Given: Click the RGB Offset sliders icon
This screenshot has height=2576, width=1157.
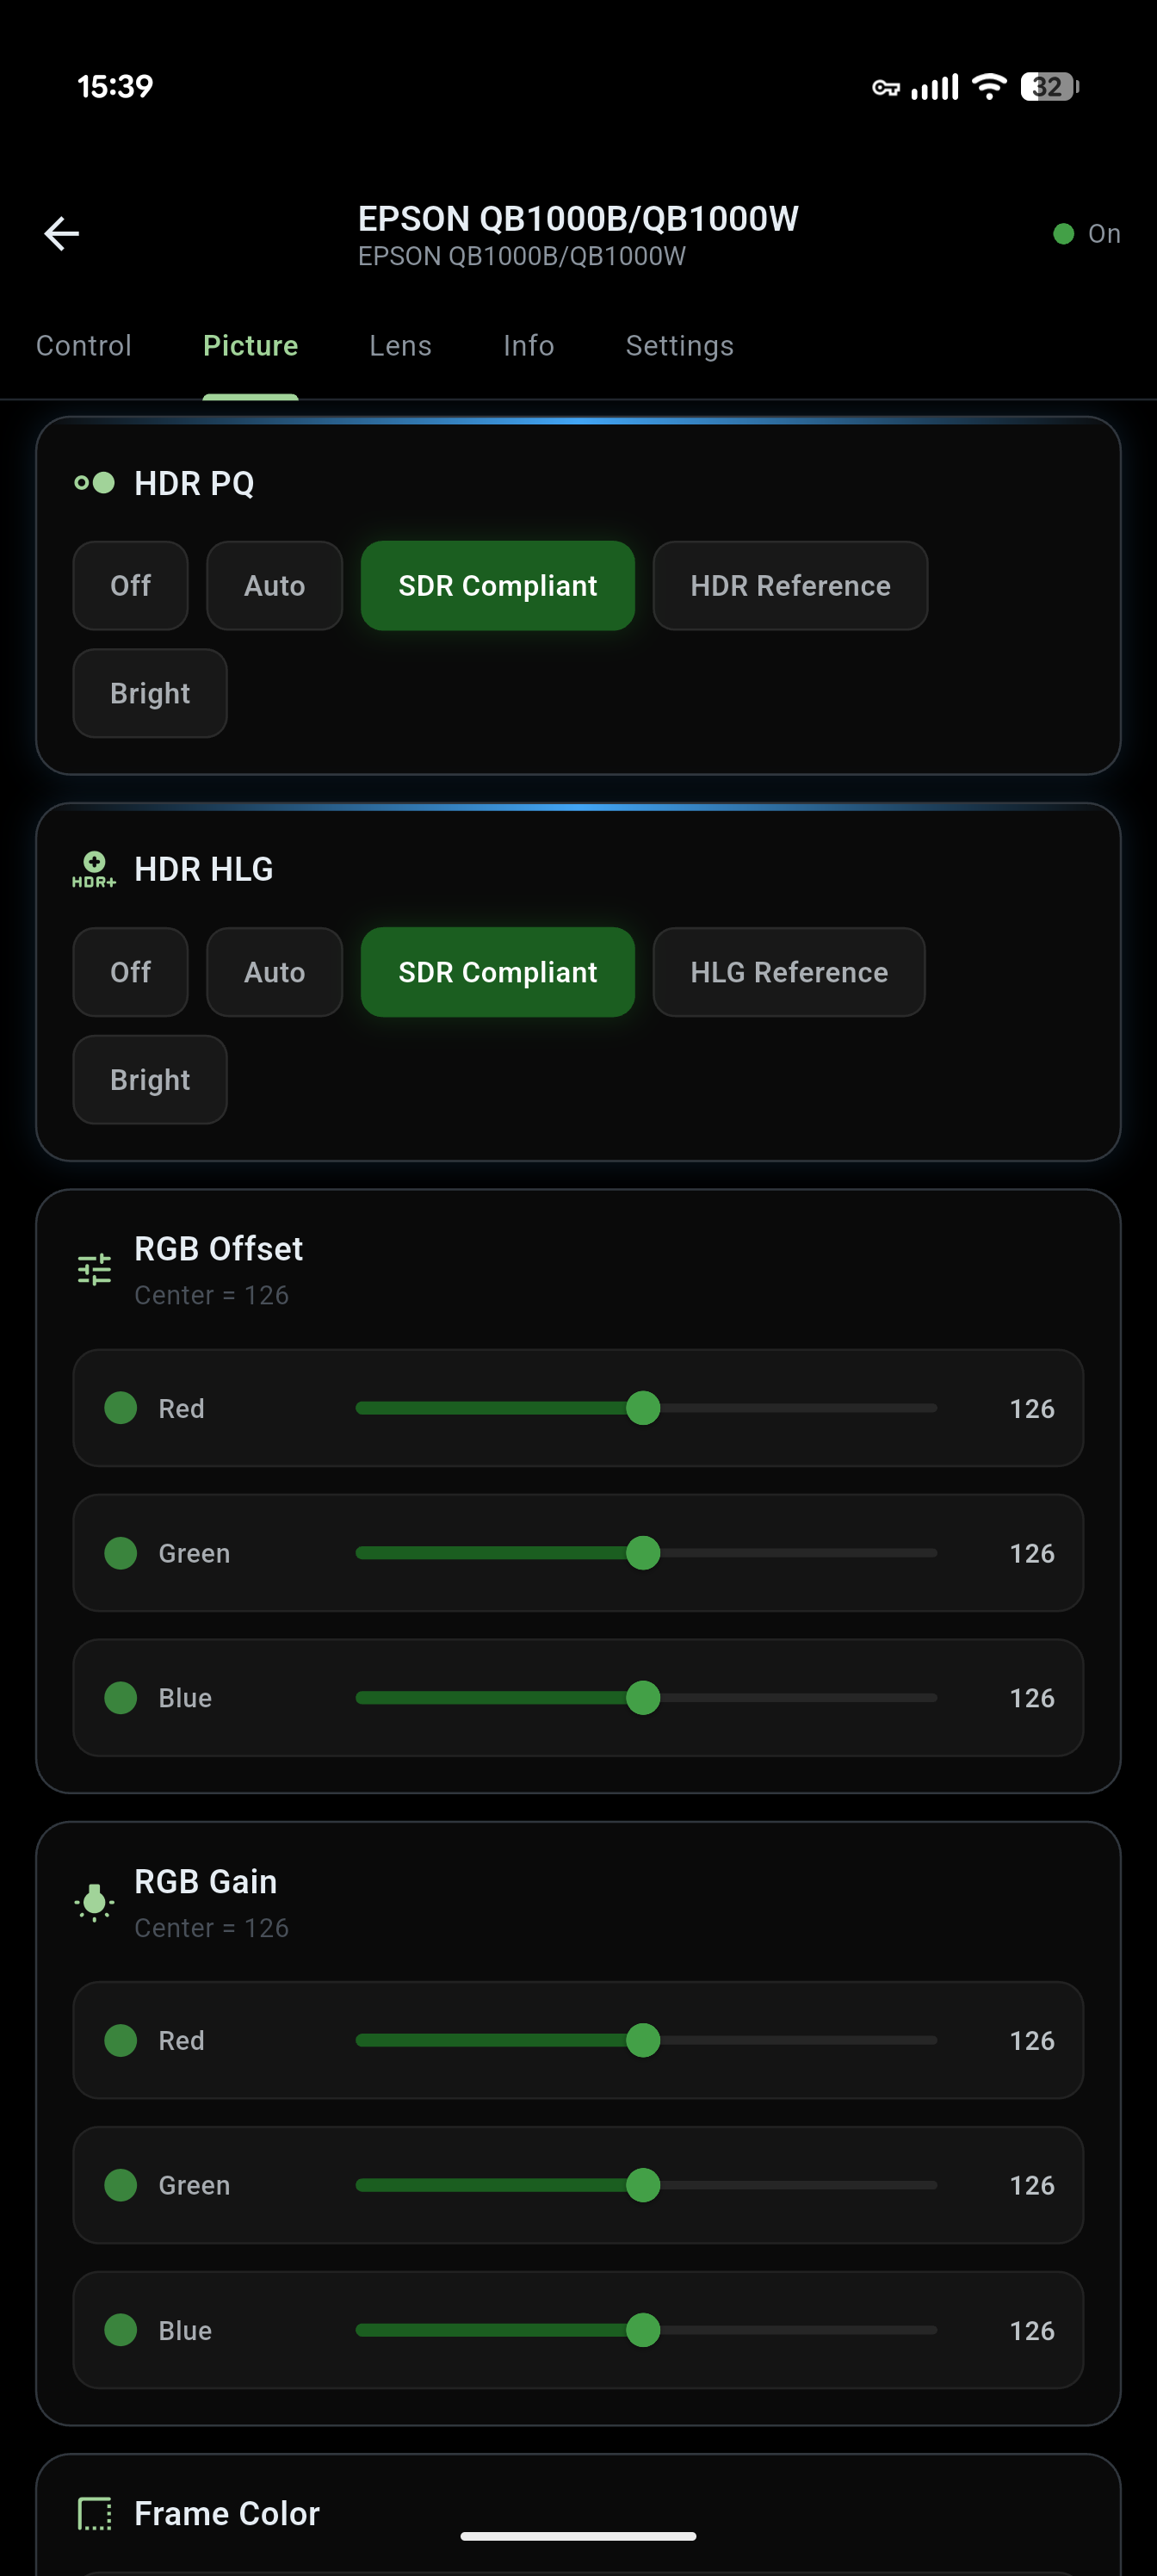Looking at the screenshot, I should (x=95, y=1267).
